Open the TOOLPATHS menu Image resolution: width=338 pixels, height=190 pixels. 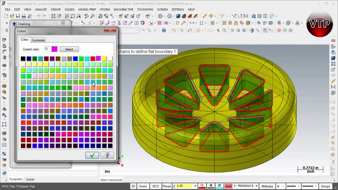point(145,9)
